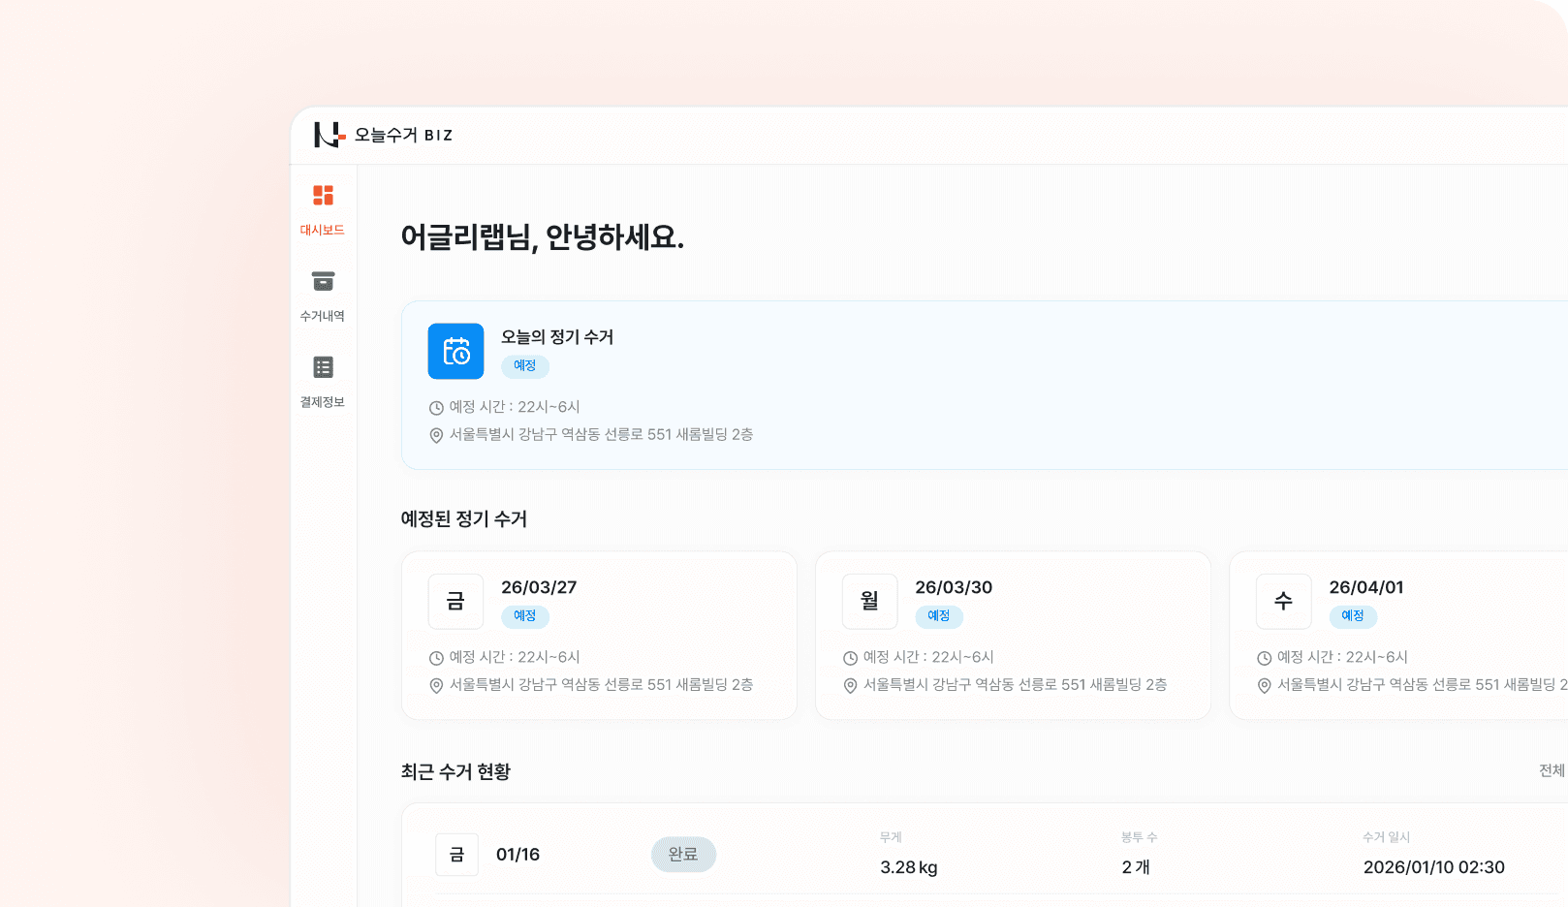Click the 수 day badge on 26/04/01 card

point(1283,601)
